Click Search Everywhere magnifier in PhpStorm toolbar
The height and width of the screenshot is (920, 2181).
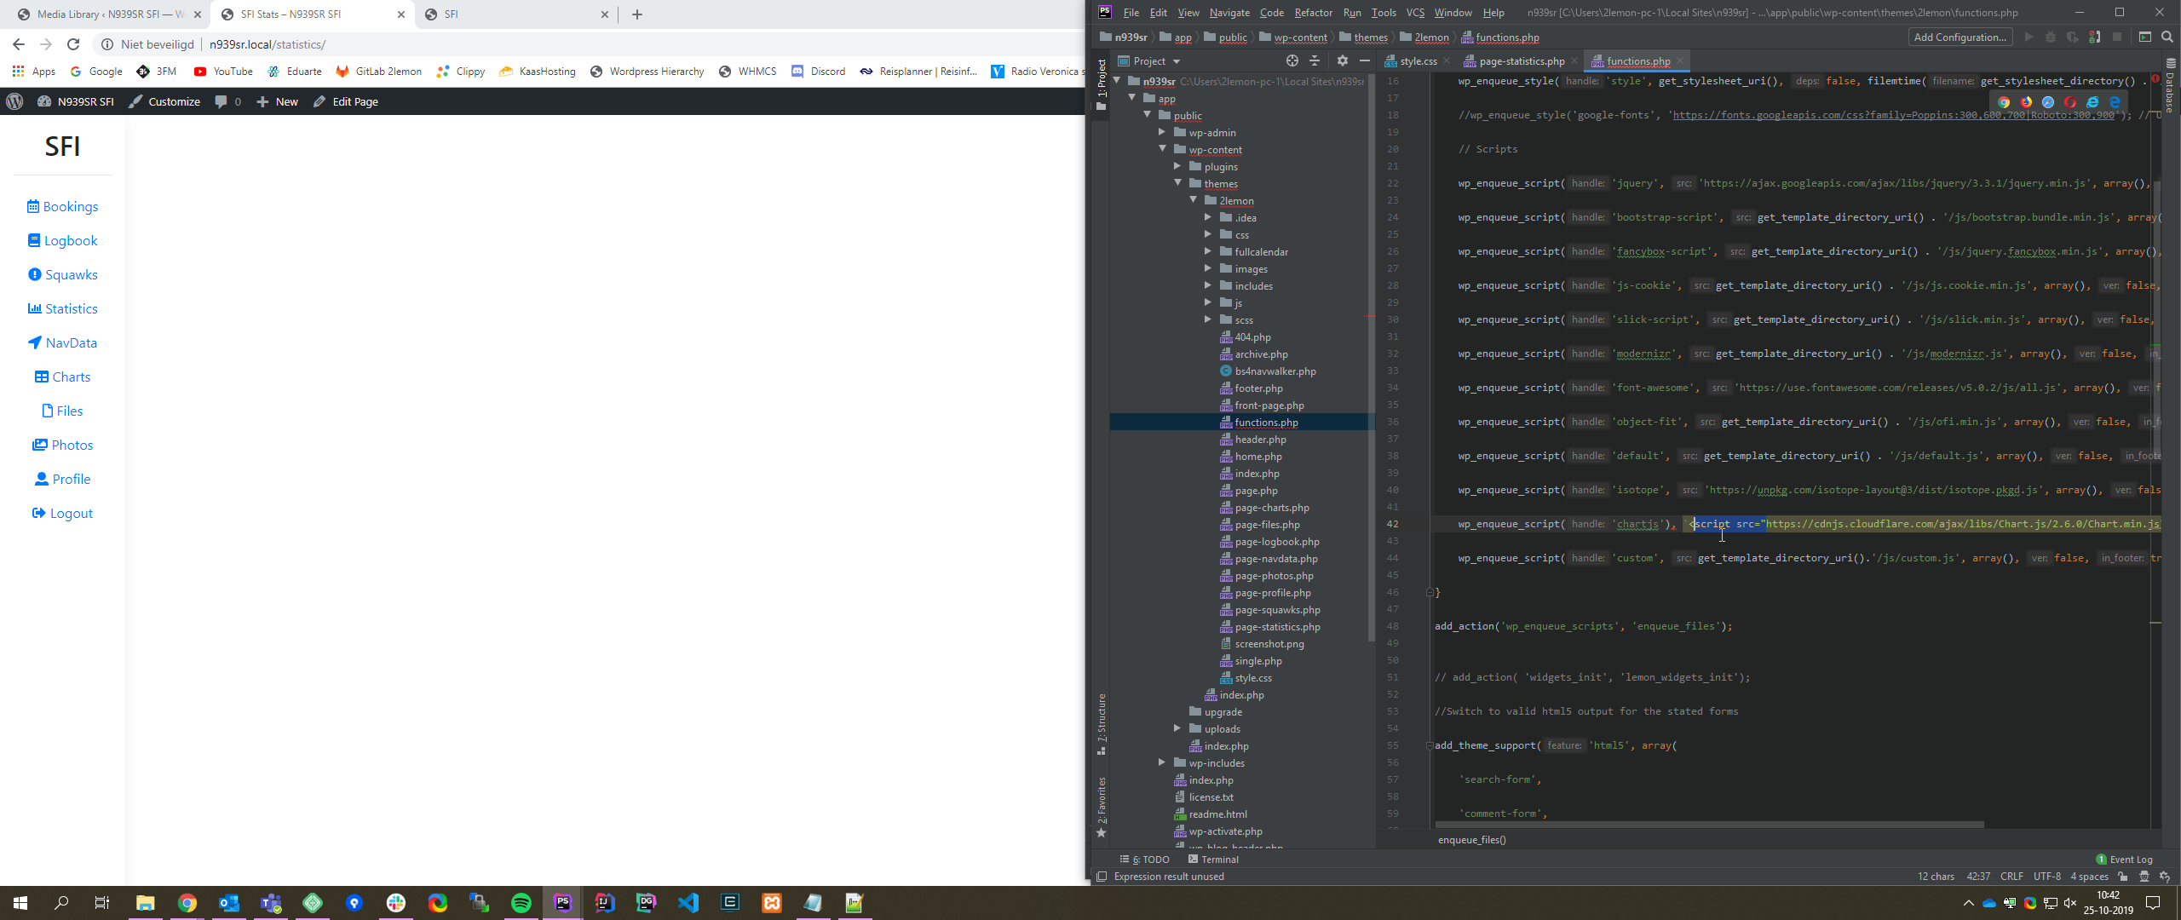tap(2167, 37)
